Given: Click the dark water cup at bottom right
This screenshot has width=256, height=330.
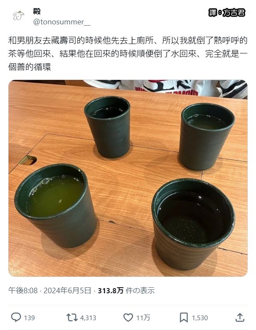Looking at the screenshot, I should coord(193,224).
